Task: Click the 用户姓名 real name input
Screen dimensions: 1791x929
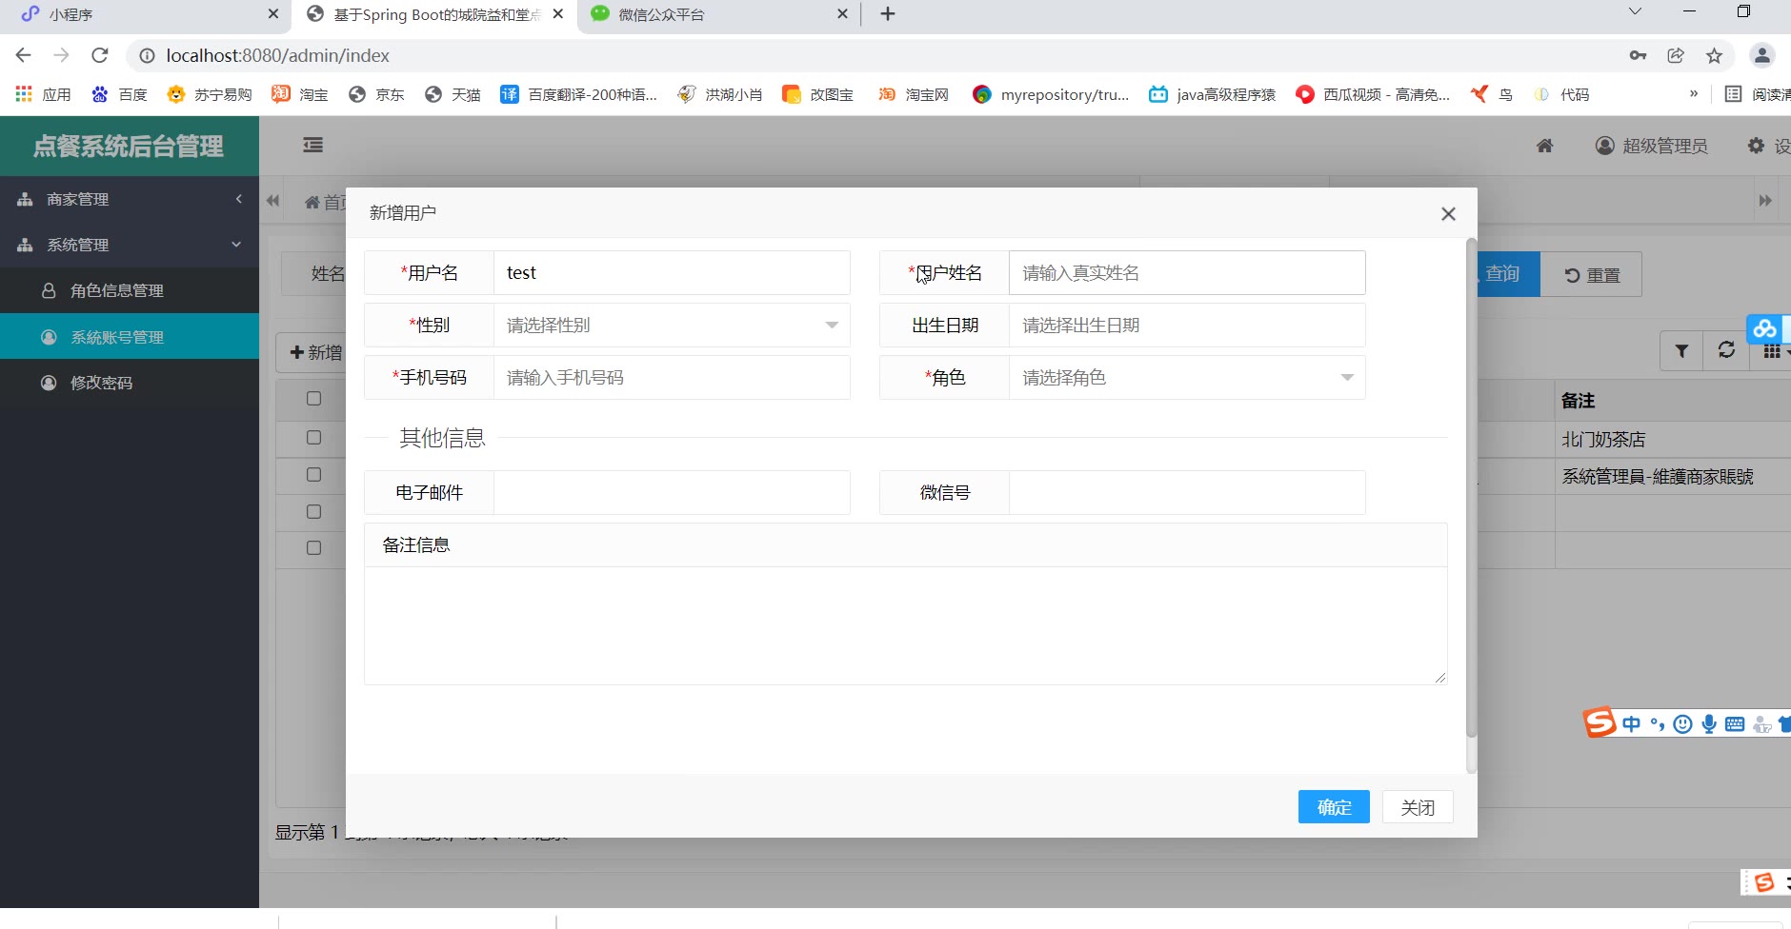Action: coord(1187,273)
